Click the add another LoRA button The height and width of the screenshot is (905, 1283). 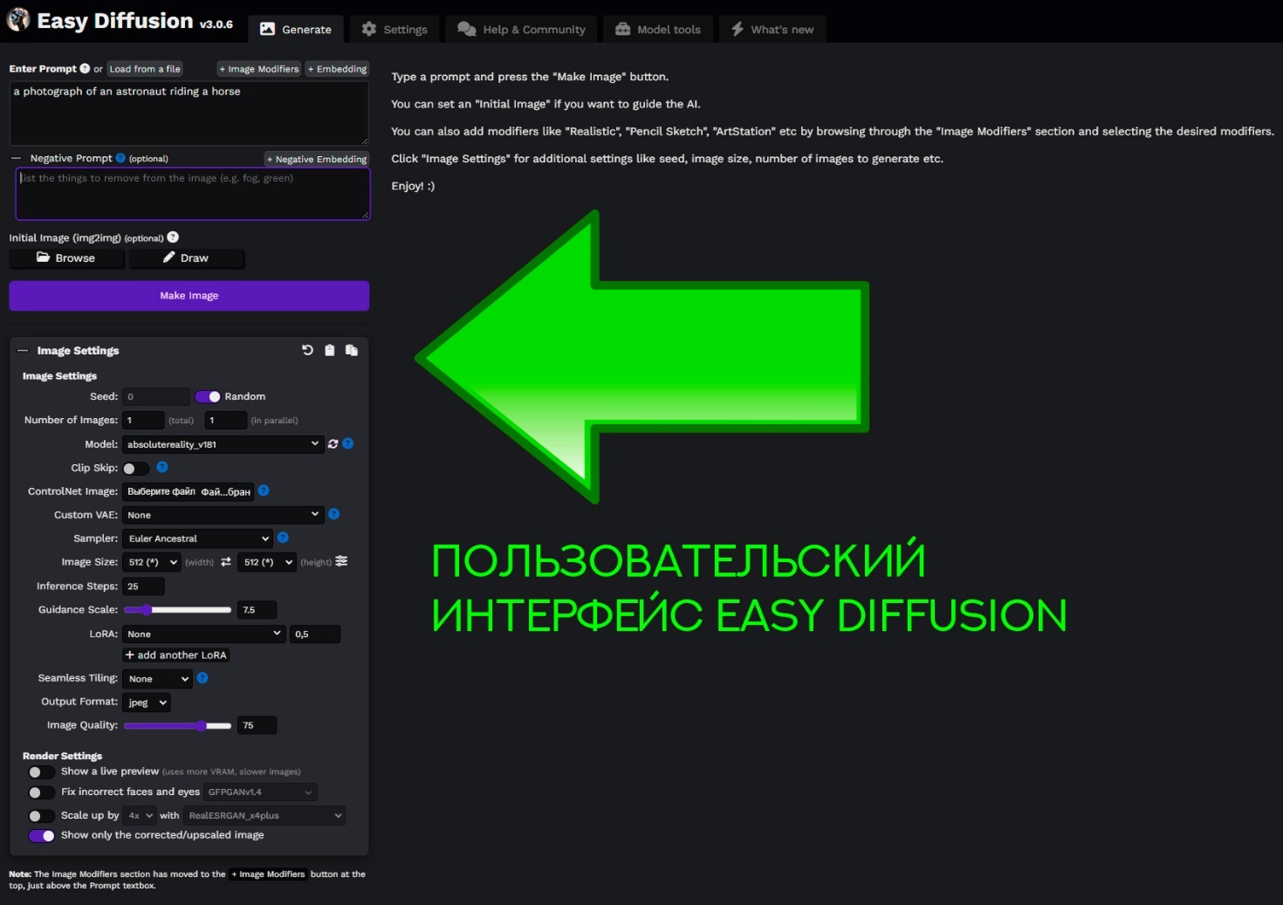pyautogui.click(x=175, y=655)
